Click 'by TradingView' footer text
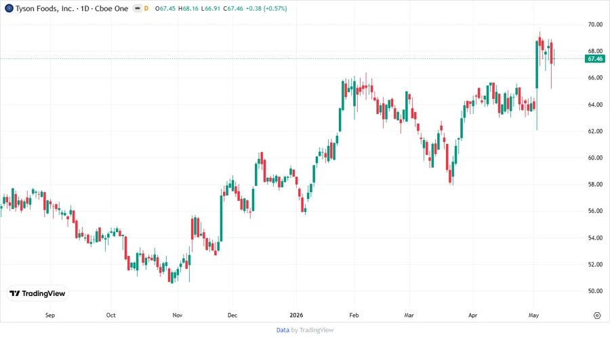 [x=312, y=330]
